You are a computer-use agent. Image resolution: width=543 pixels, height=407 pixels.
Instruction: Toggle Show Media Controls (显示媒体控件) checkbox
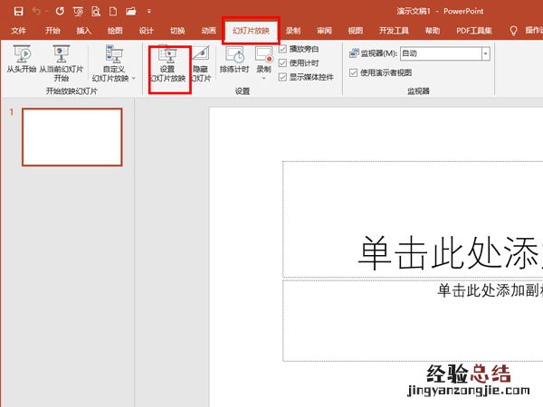tap(283, 77)
